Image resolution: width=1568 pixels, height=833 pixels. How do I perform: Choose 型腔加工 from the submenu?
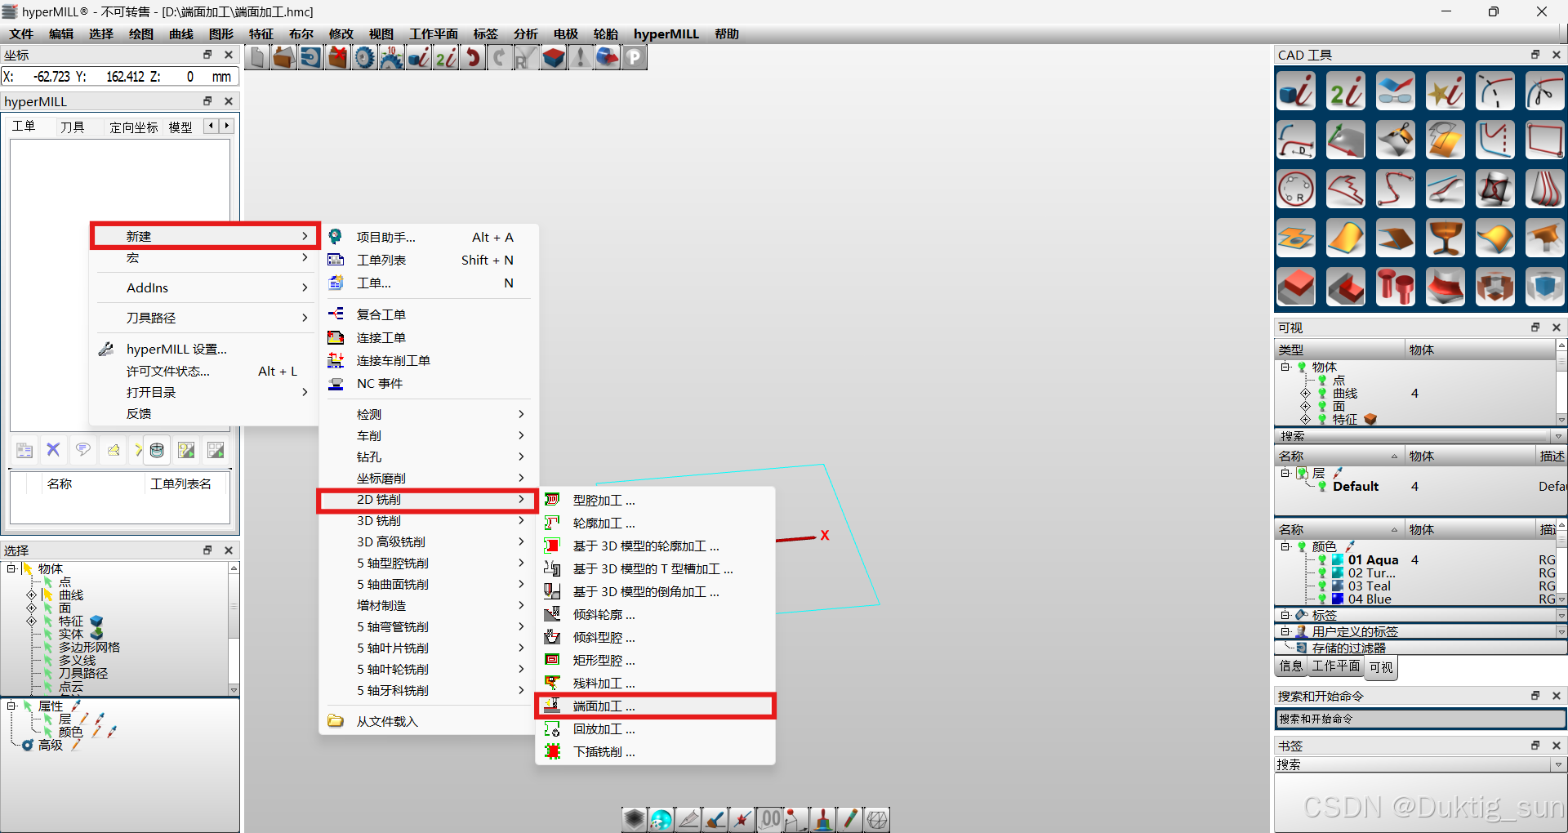click(x=655, y=501)
